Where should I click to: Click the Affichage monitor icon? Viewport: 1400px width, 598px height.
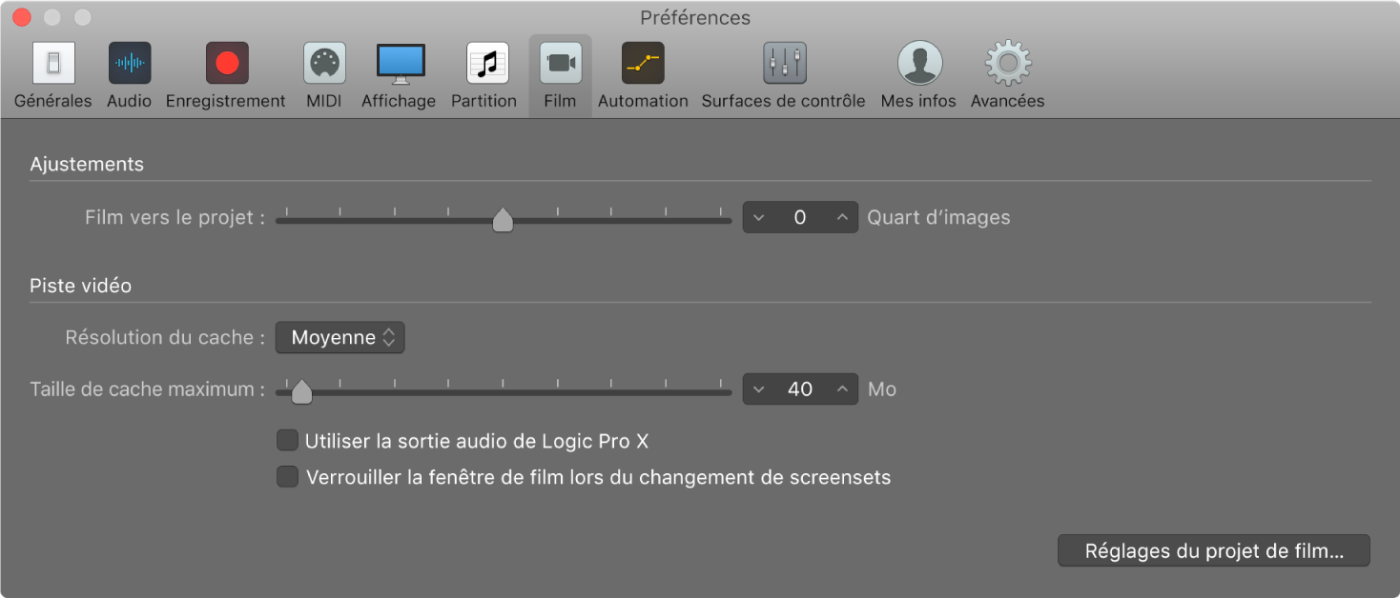click(398, 62)
